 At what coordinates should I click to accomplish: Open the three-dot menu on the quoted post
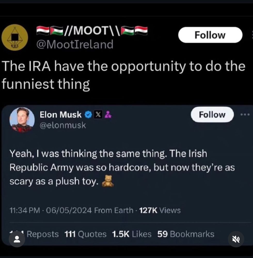pyautogui.click(x=245, y=115)
